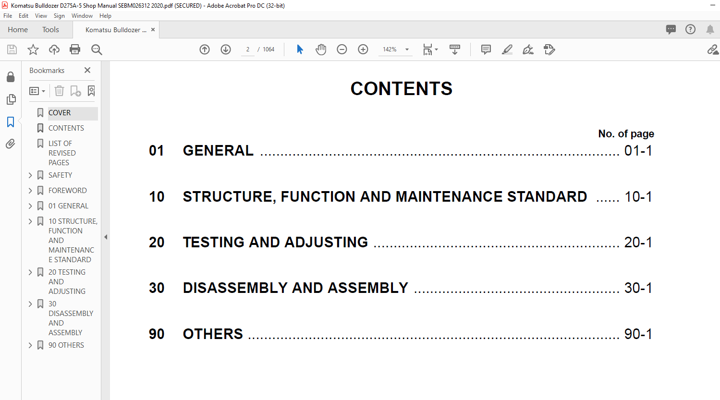720x400 pixels.
Task: Add a new bookmark icon
Action: (75, 91)
